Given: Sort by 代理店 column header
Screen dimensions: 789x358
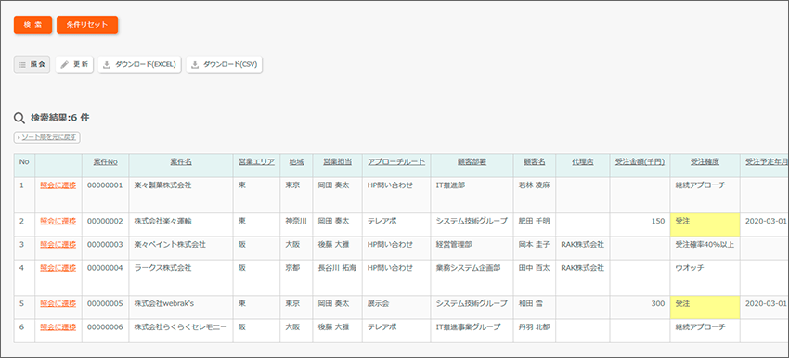Looking at the screenshot, I should pos(583,162).
